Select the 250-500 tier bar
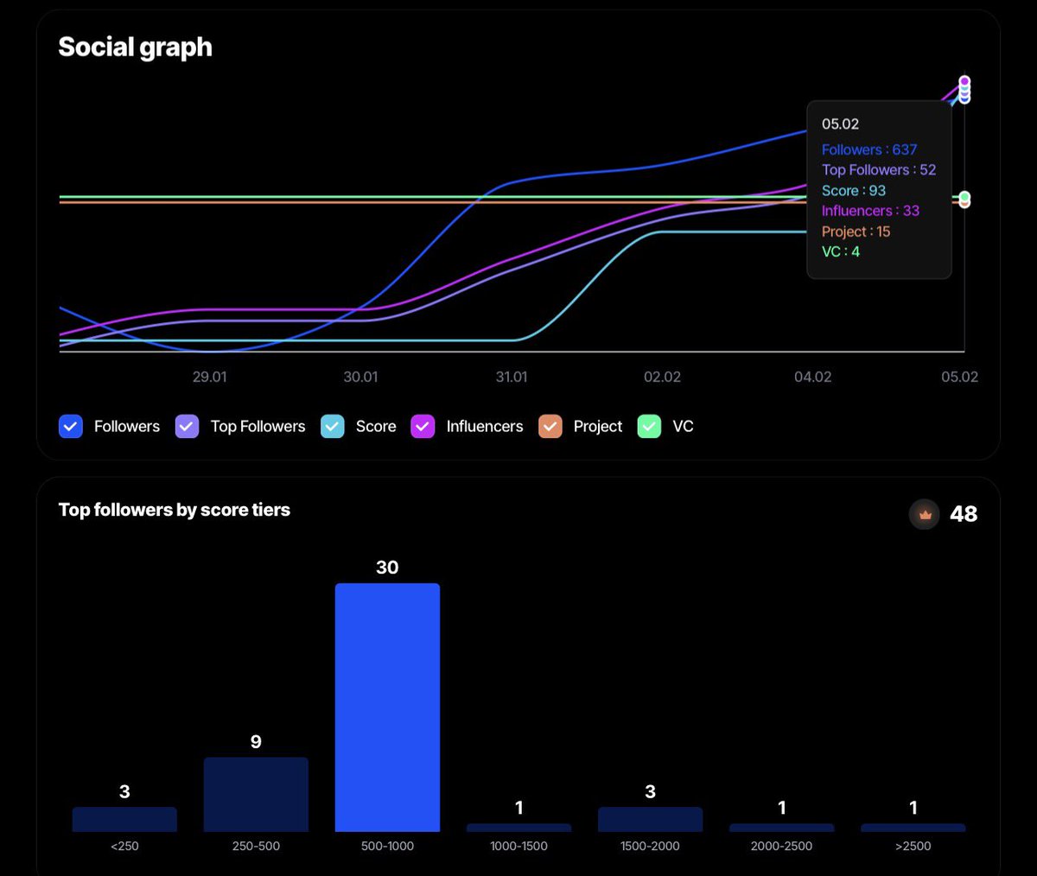 click(x=256, y=795)
